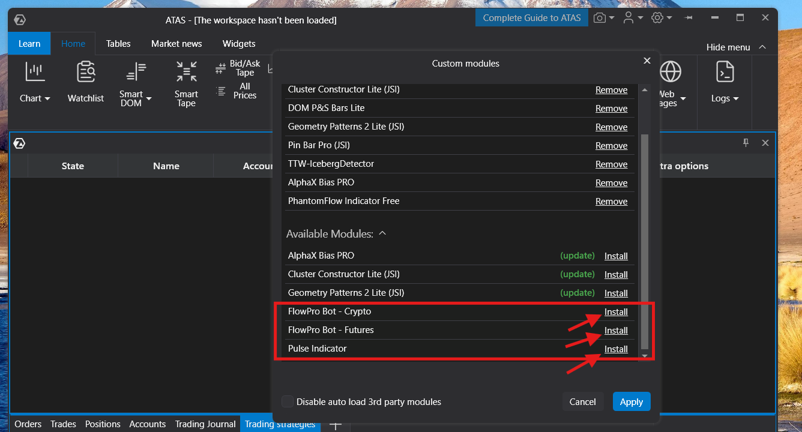Open the Chart tool icon
802x432 pixels.
tap(35, 72)
